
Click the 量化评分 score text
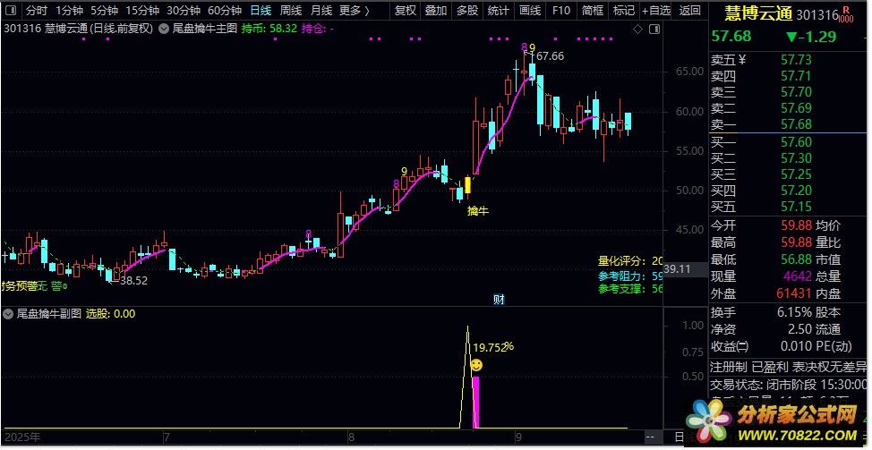click(x=630, y=261)
